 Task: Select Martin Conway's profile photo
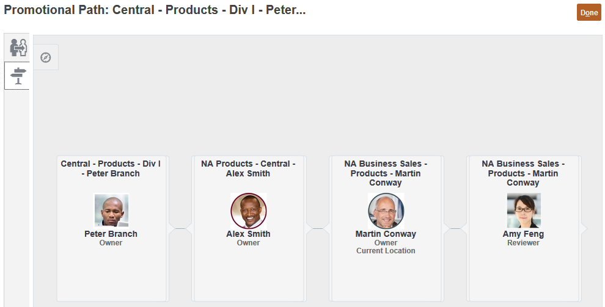click(x=386, y=211)
